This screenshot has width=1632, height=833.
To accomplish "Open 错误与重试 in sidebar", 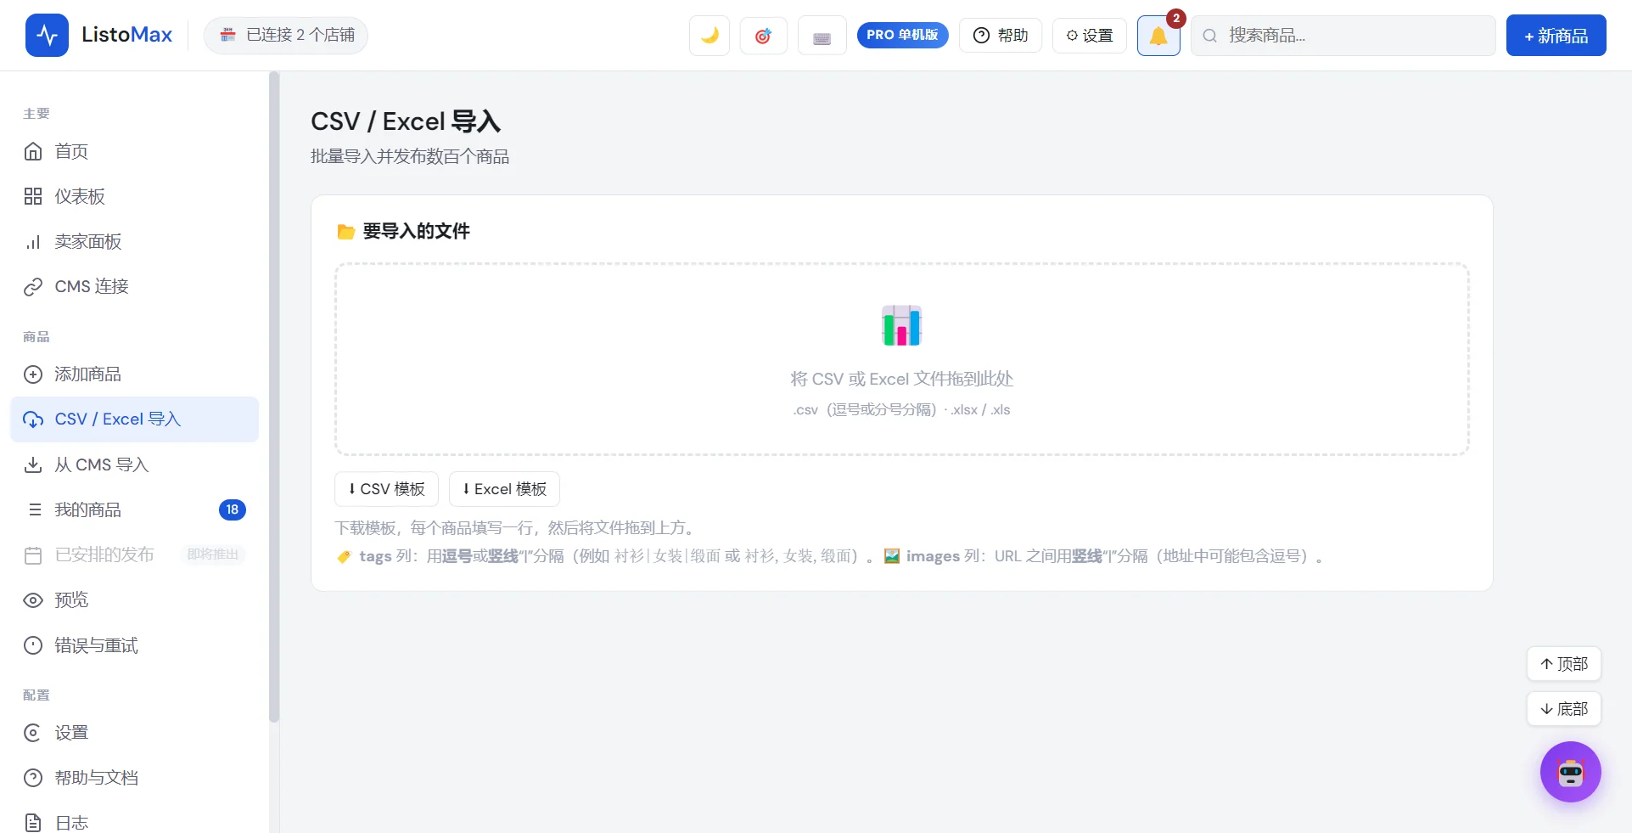I will (x=134, y=645).
